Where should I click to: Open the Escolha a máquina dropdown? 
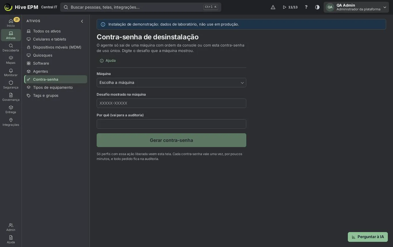[171, 83]
